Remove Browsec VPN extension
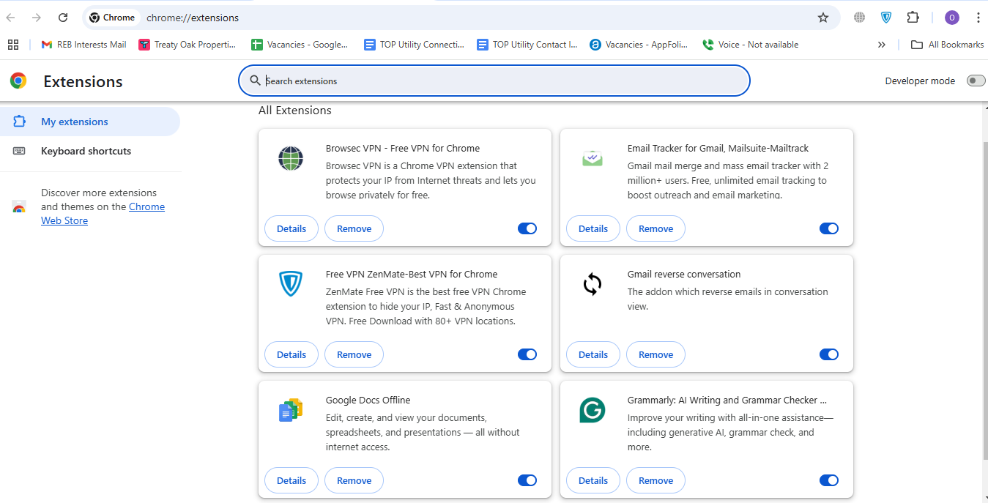This screenshot has width=988, height=503. click(x=354, y=228)
